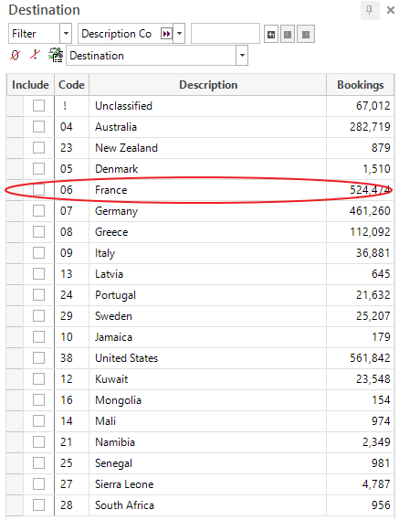Expand the Description Co dropdown arrow
The width and height of the screenshot is (399, 520).
pos(179,34)
